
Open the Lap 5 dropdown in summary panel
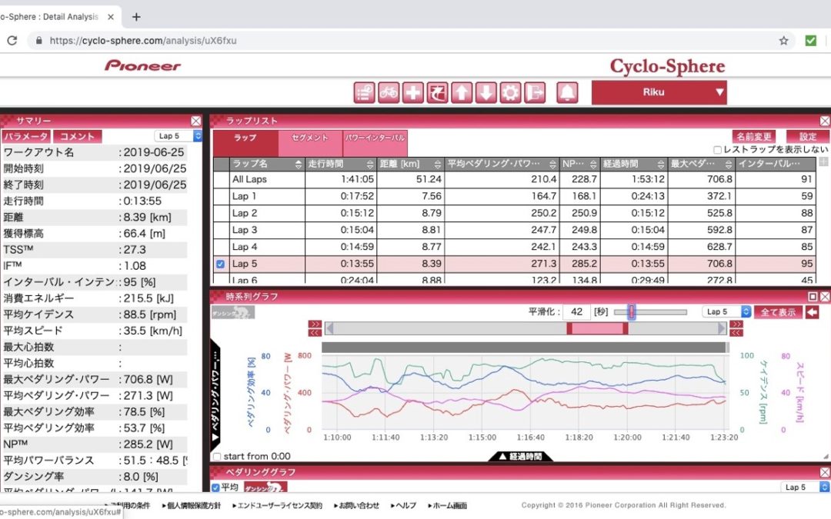click(x=178, y=136)
